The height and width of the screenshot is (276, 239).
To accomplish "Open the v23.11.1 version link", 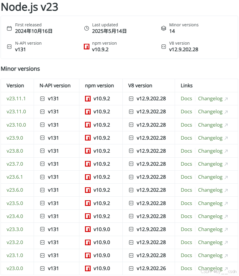I will point(16,99).
